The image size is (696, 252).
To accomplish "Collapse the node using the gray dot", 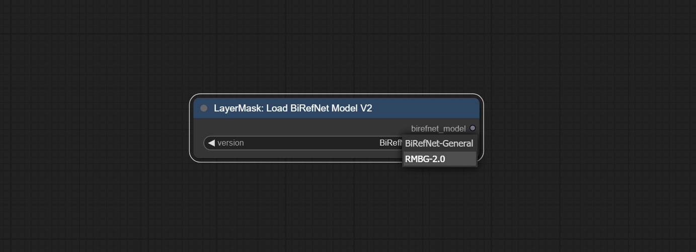I will click(x=204, y=108).
